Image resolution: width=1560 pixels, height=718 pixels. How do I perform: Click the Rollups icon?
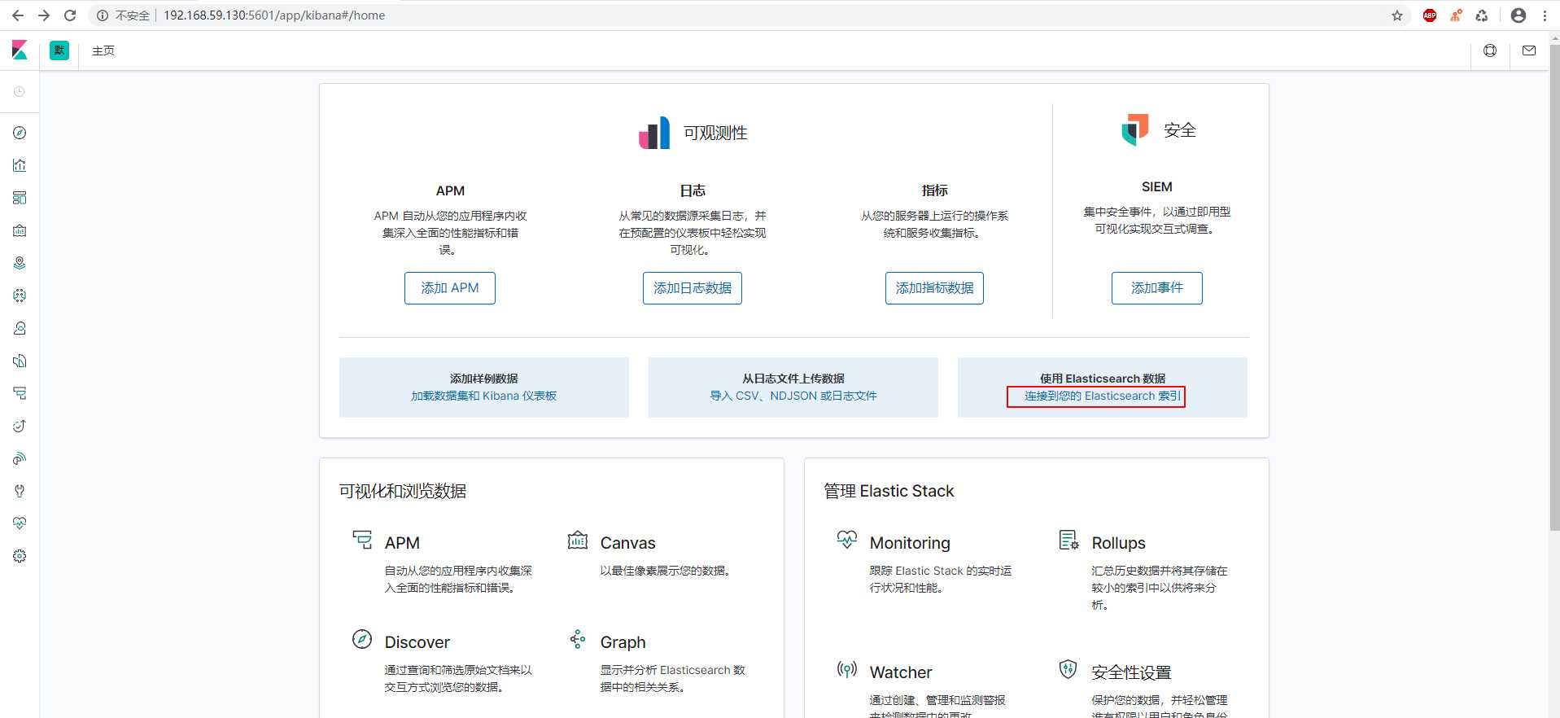click(1068, 540)
